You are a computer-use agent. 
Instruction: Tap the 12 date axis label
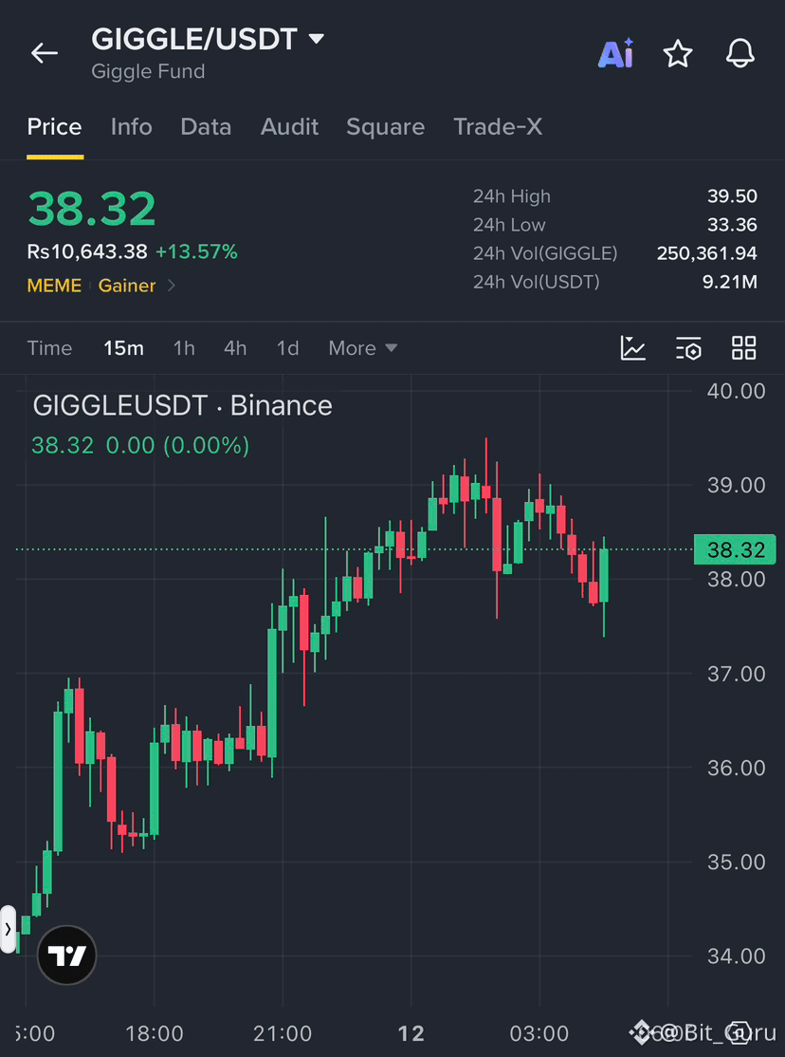click(411, 1032)
